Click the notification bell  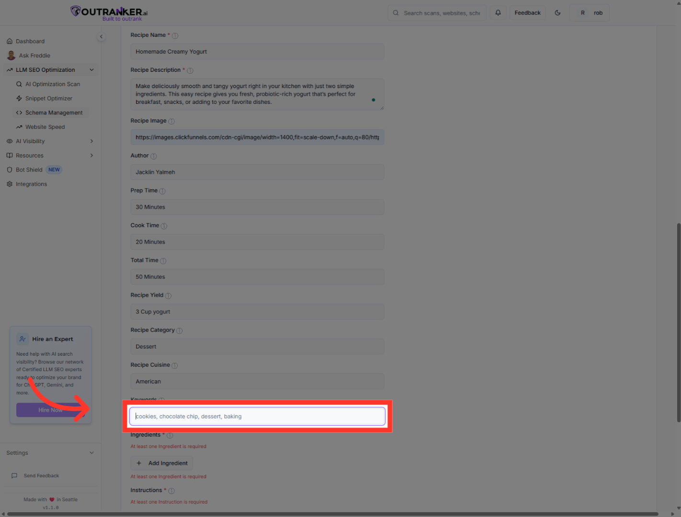point(498,12)
